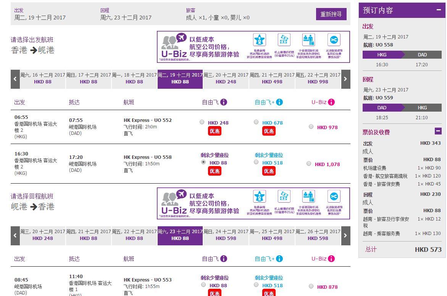Select HKD 88 fare for return UO 553

point(203,285)
